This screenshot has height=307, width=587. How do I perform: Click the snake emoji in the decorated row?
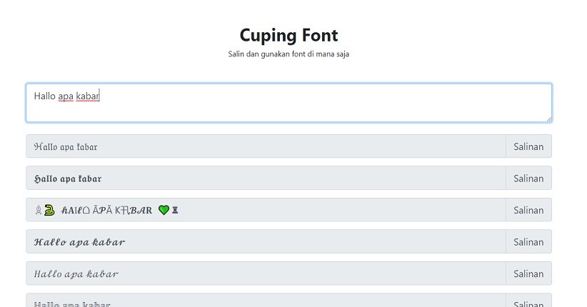(49, 210)
